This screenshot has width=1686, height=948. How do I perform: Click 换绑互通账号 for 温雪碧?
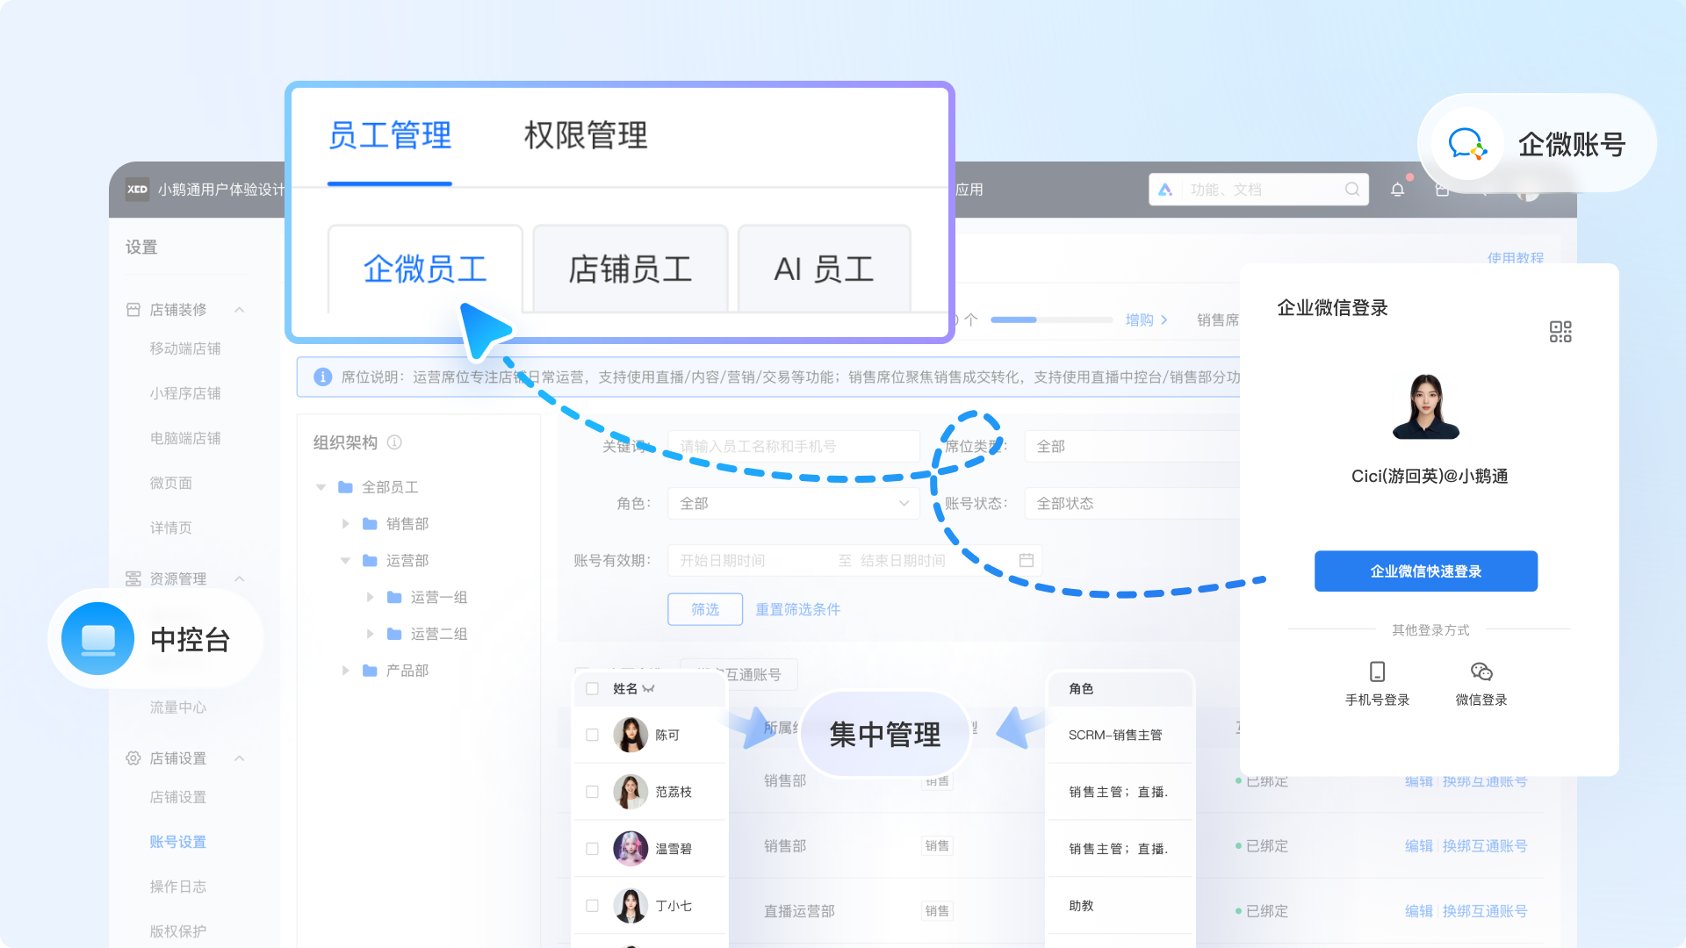click(x=1485, y=846)
